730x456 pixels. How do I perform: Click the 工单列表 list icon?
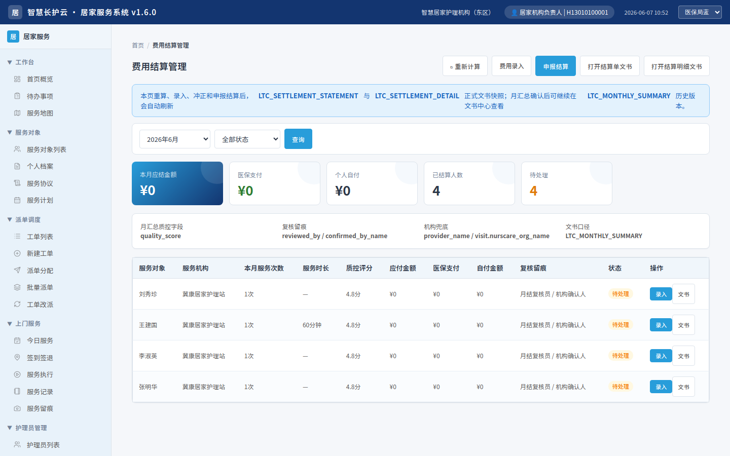17,237
